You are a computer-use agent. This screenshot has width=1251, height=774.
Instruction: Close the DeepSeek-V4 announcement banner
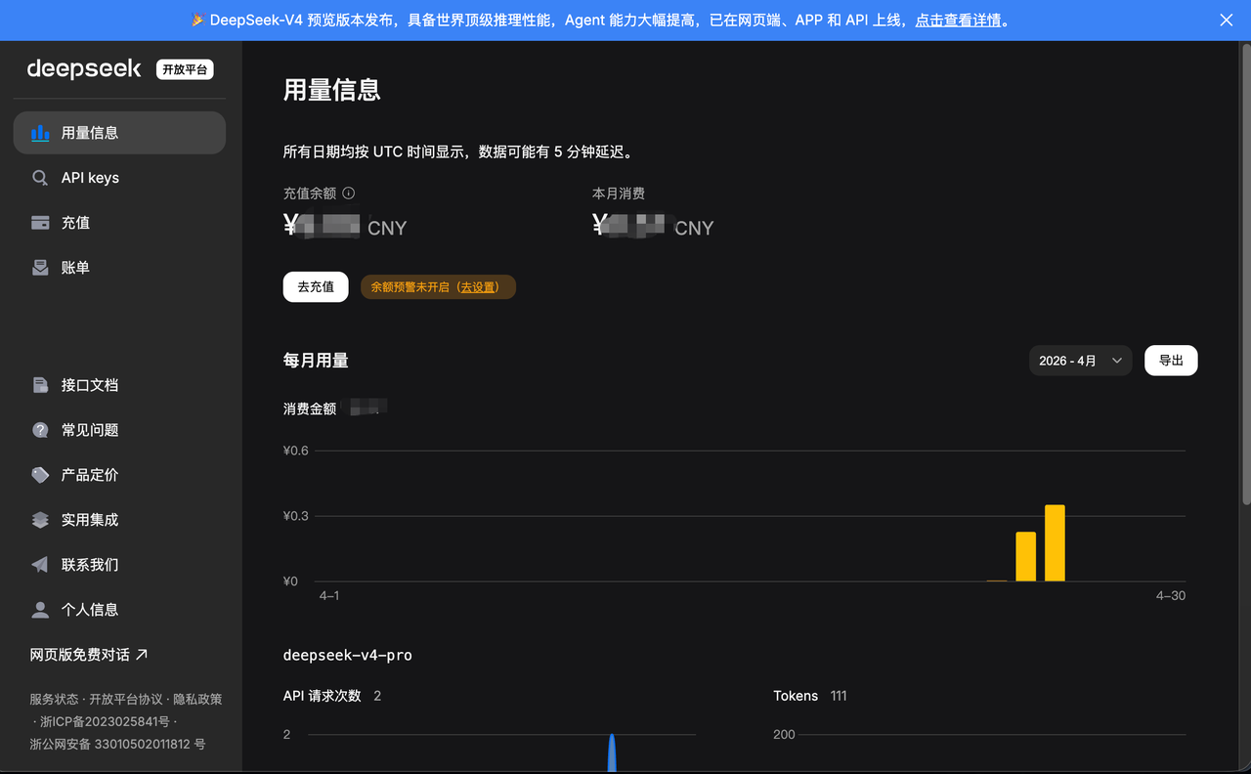(1227, 20)
